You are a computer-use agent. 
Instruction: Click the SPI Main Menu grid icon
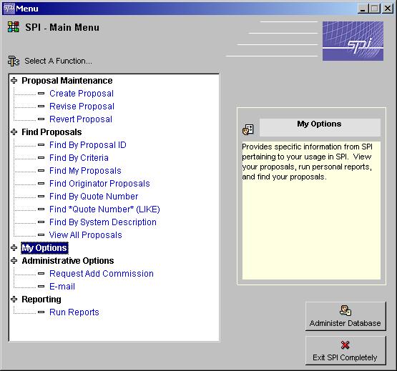pos(14,27)
